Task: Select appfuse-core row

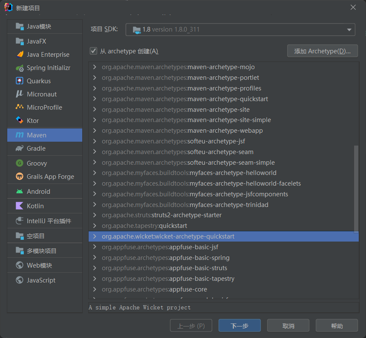Action: [x=224, y=289]
